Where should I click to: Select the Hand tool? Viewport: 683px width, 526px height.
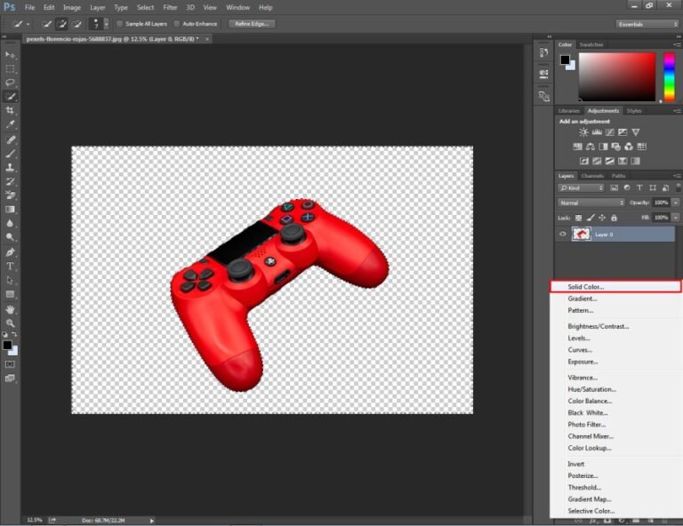click(11, 309)
